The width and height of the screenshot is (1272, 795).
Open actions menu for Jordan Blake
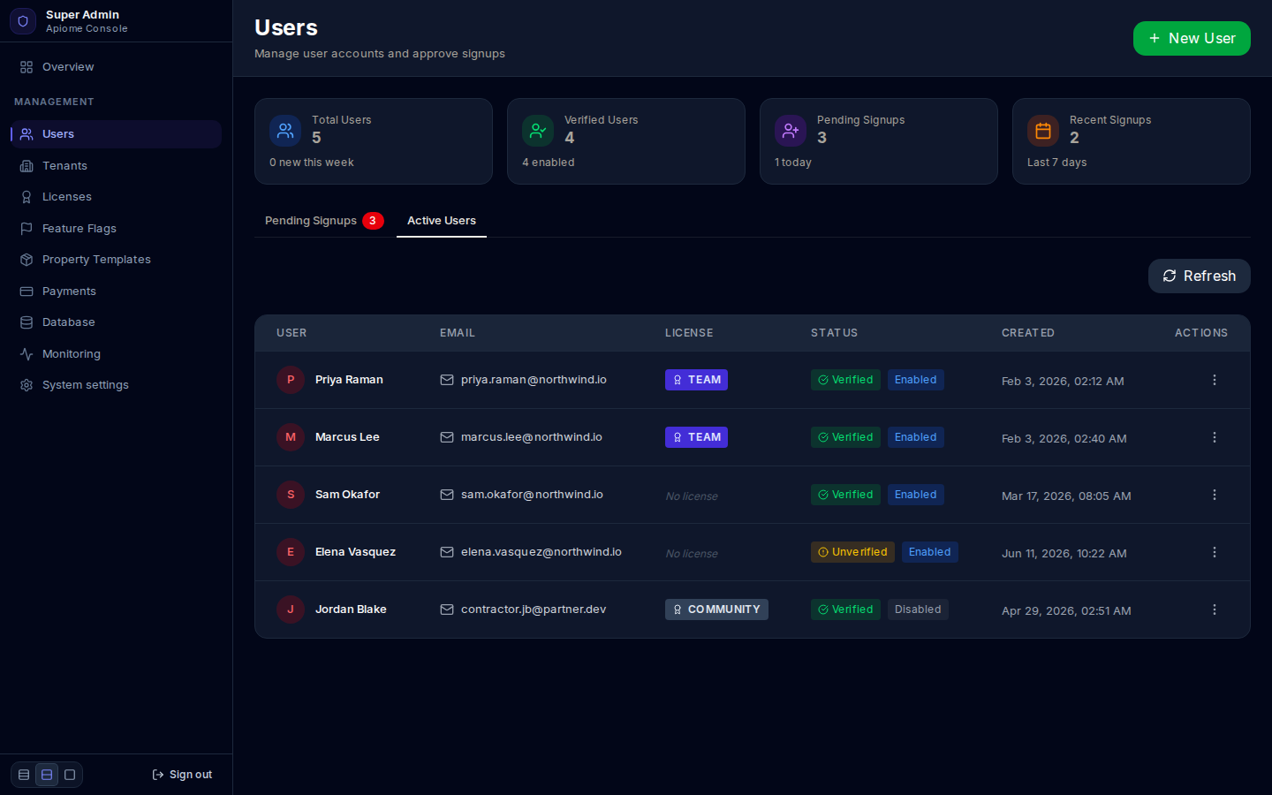tap(1215, 609)
